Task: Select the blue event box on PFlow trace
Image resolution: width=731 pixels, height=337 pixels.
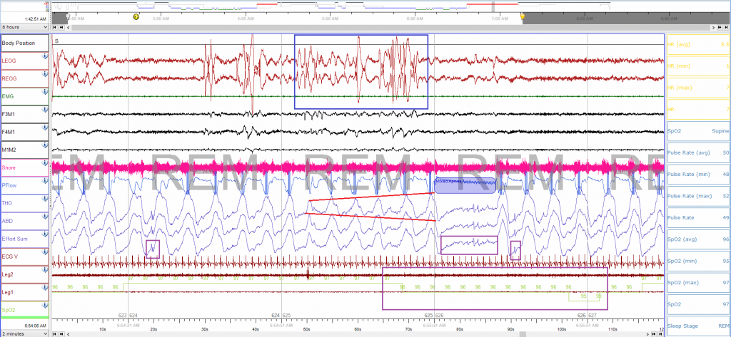Action: pos(465,186)
